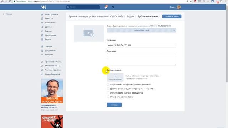Open the Важная информация ad image
This screenshot has height=128, width=228.
click(52, 91)
